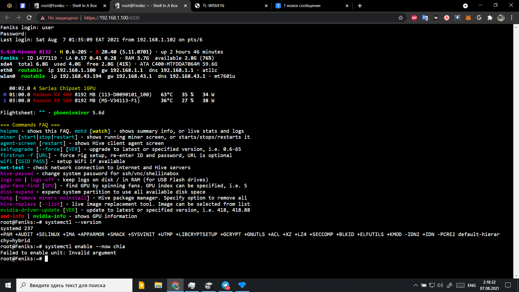
Task: Open the blue download extension icon
Action: pos(457,18)
